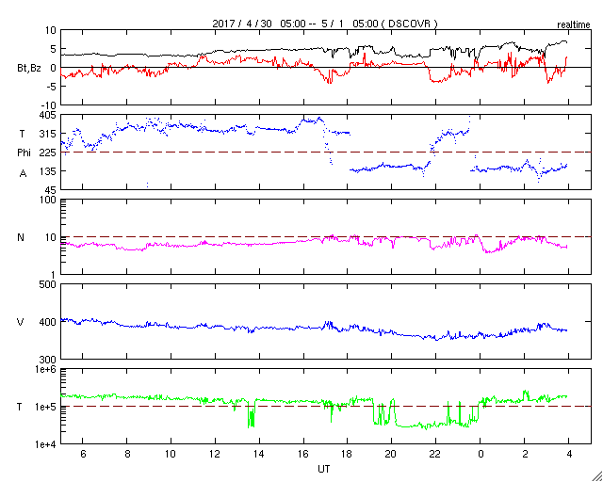Click the '1e+6' tick on the temperature axis
The height and width of the screenshot is (482, 603).
click(44, 369)
